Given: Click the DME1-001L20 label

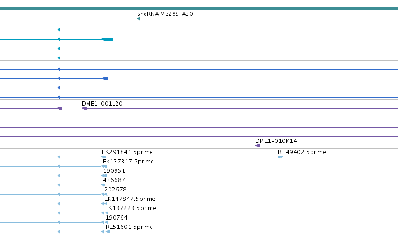Looking at the screenshot, I should point(102,103).
